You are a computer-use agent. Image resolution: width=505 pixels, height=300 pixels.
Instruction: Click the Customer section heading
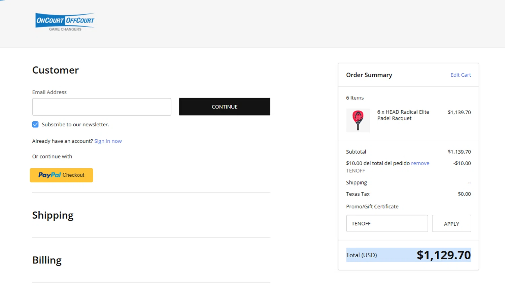56,70
